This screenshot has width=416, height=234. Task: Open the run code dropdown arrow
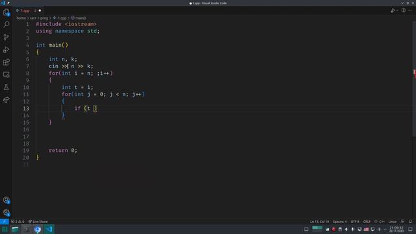pos(397,10)
